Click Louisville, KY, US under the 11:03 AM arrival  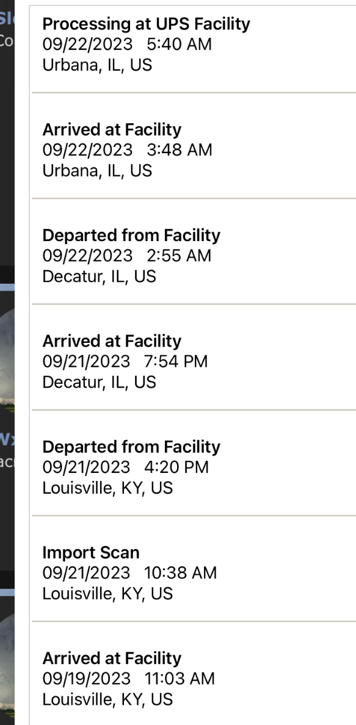[107, 699]
